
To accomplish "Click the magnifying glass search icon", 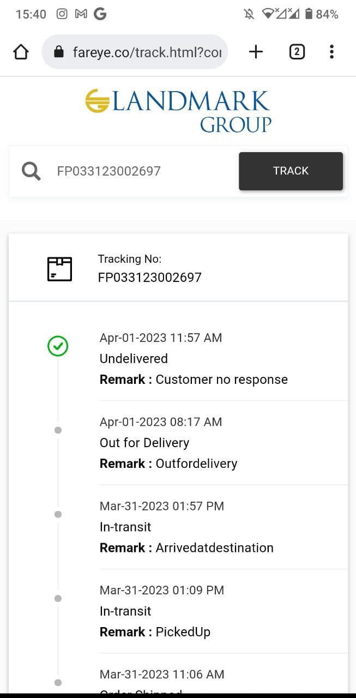I will [31, 171].
